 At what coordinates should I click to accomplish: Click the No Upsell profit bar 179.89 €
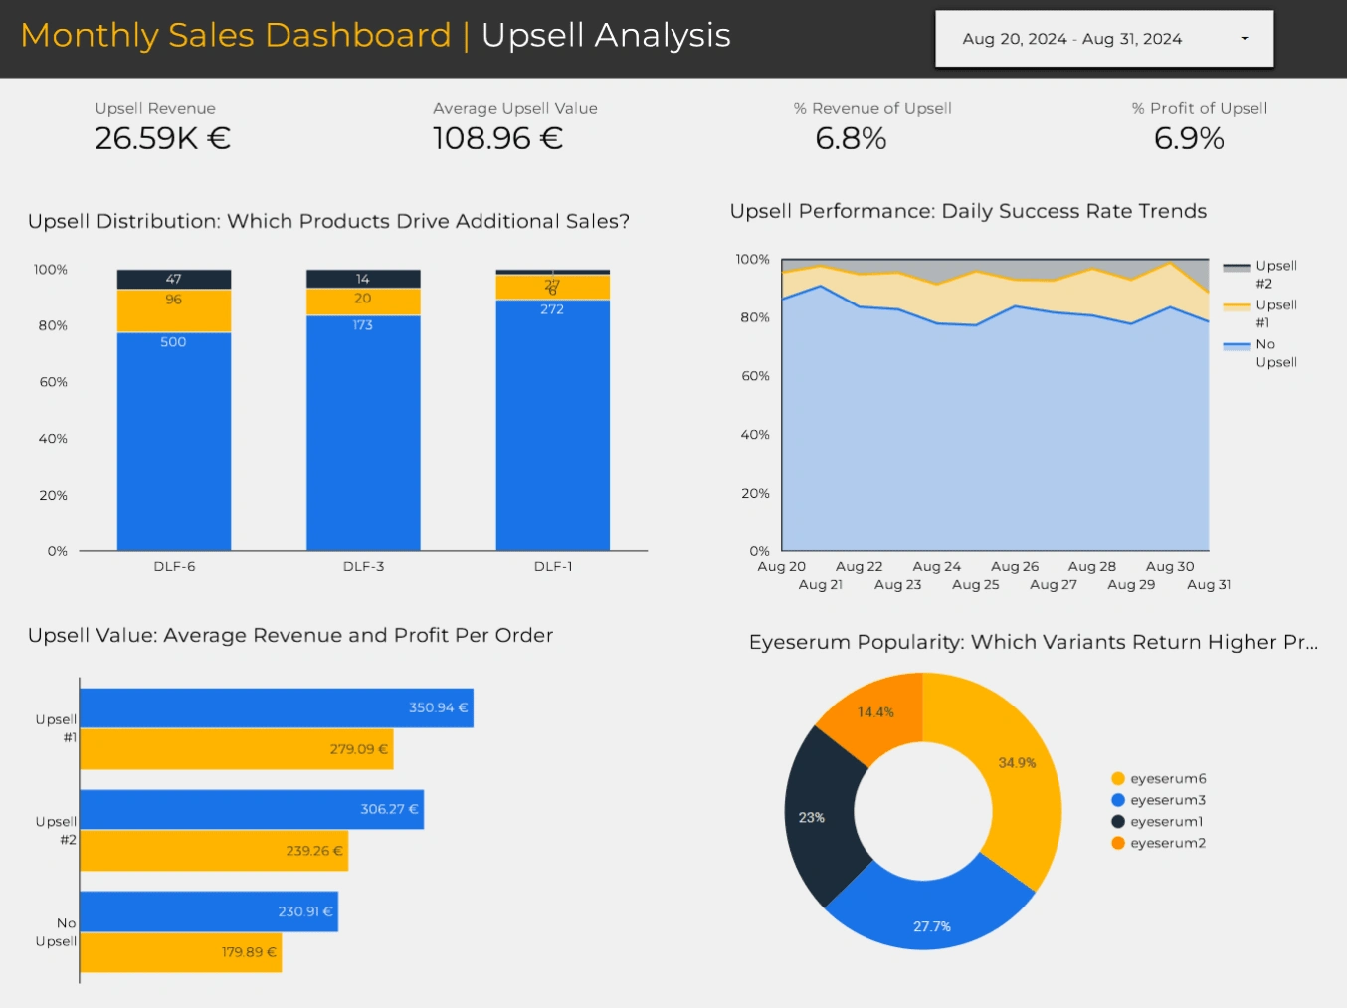pyautogui.click(x=181, y=952)
